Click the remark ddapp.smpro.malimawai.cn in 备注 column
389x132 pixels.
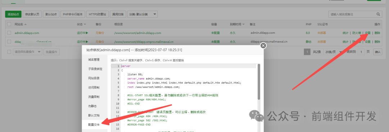pos(269,42)
